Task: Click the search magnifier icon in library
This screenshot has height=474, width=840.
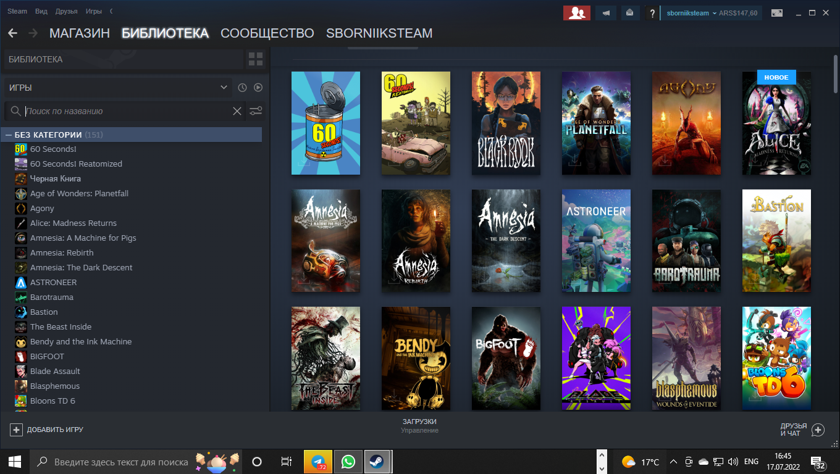Action: 16,111
